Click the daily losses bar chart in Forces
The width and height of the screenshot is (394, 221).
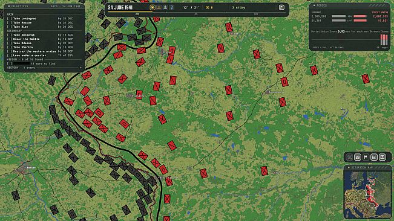pos(384,40)
